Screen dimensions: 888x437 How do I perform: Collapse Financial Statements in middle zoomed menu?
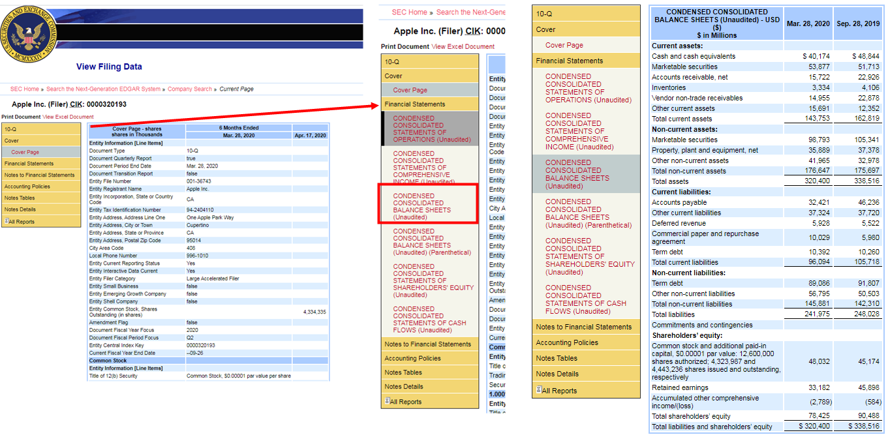430,104
